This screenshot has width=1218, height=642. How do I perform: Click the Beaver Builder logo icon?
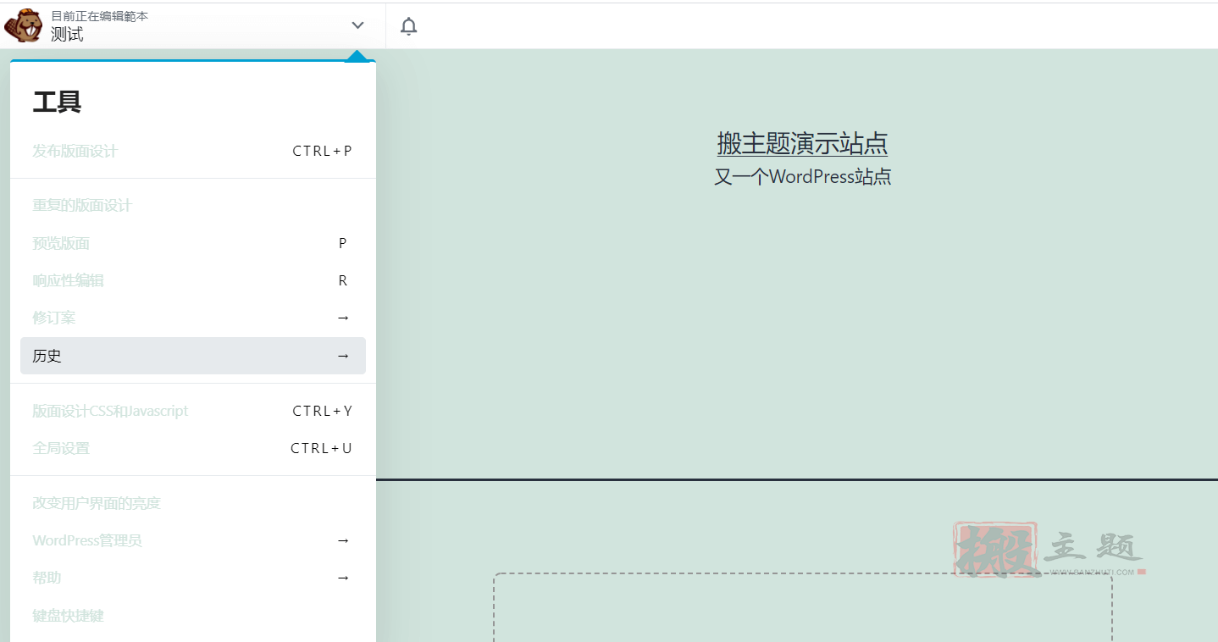coord(23,25)
